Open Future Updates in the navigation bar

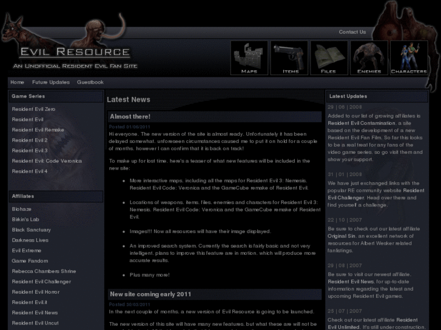tap(51, 82)
